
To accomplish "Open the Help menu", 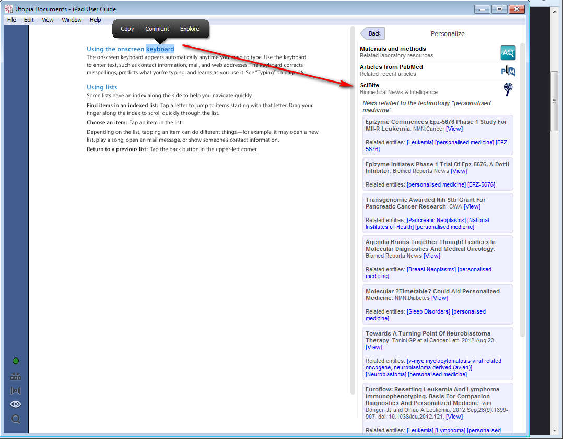I will click(95, 20).
